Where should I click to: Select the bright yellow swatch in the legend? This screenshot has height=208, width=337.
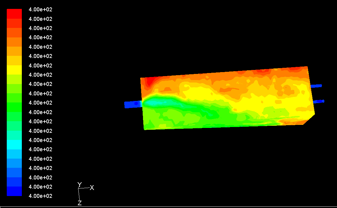14,70
